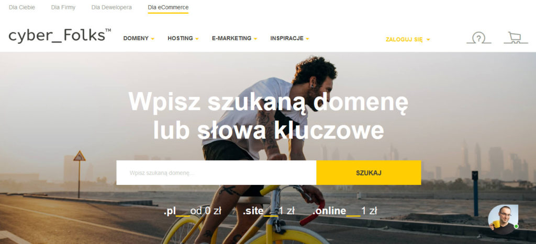Image resolution: width=536 pixels, height=244 pixels.
Task: Switch to the Dla Ciebie tab
Action: [22, 7]
